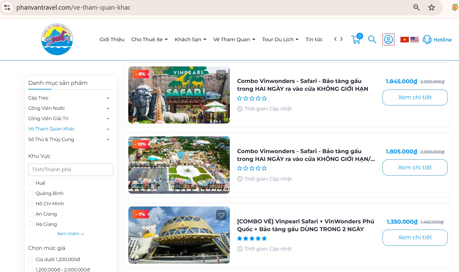Viewport: 459px width, 272px height.
Task: Add the Safari combo to favorites via heart icon
Action: [221, 75]
